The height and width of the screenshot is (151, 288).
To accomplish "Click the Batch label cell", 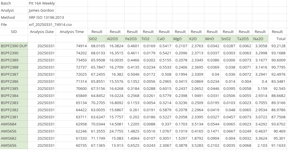I will [14, 3].
